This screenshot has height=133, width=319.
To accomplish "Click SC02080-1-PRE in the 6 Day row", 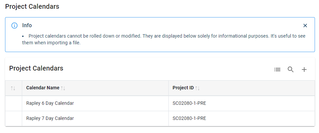I will [189, 103].
